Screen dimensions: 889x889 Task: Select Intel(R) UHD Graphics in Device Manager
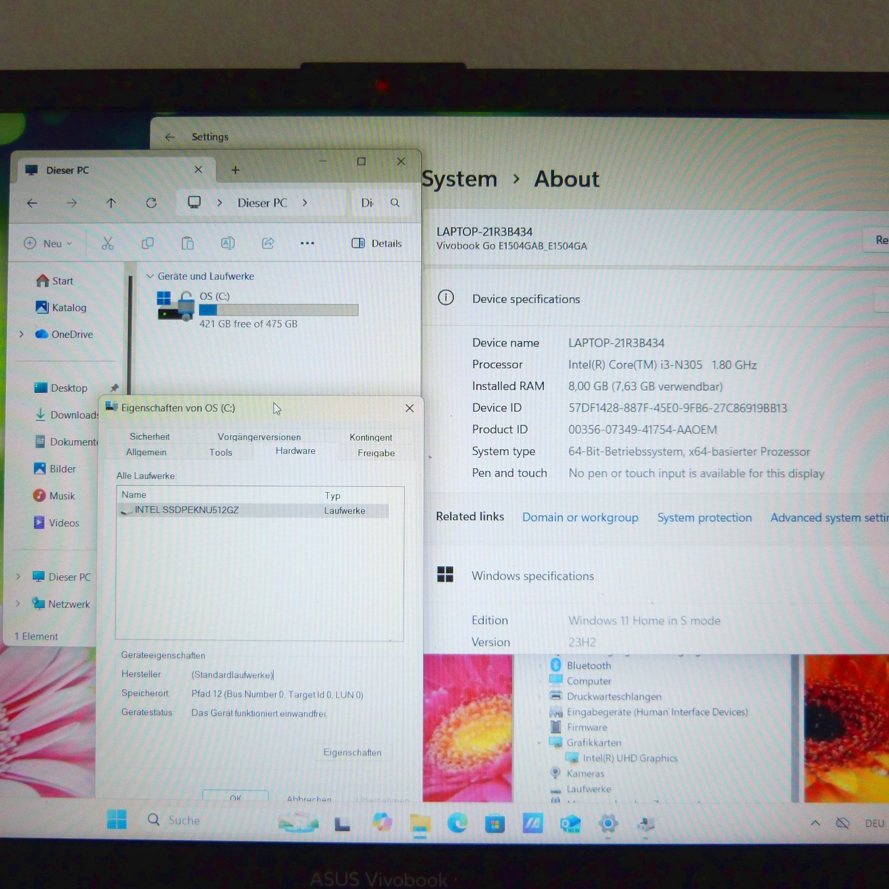tap(622, 758)
